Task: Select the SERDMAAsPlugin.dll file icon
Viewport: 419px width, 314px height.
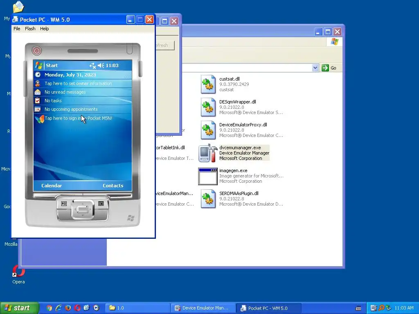Action: 208,199
